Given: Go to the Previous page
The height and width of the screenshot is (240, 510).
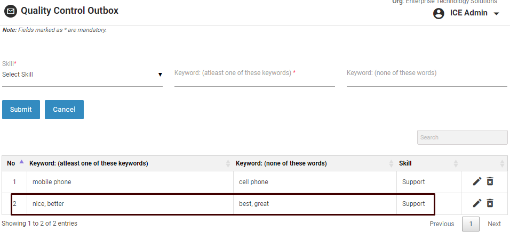Looking at the screenshot, I should tap(442, 224).
